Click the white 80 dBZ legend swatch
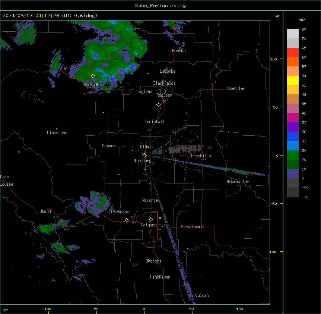 pos(293,34)
